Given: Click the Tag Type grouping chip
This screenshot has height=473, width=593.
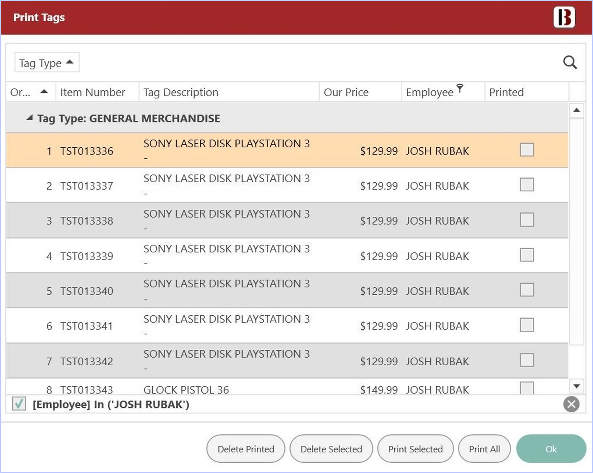Looking at the screenshot, I should 47,63.
